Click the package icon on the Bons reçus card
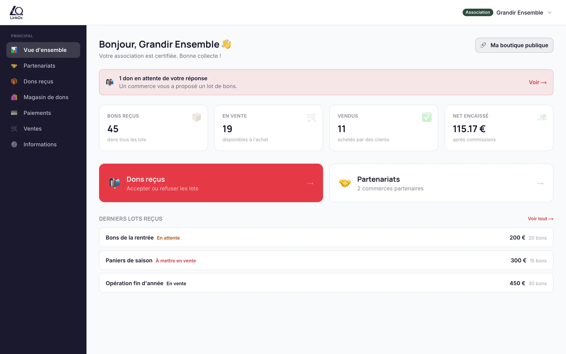Screen dimensions: 566x354 [x=197, y=117]
